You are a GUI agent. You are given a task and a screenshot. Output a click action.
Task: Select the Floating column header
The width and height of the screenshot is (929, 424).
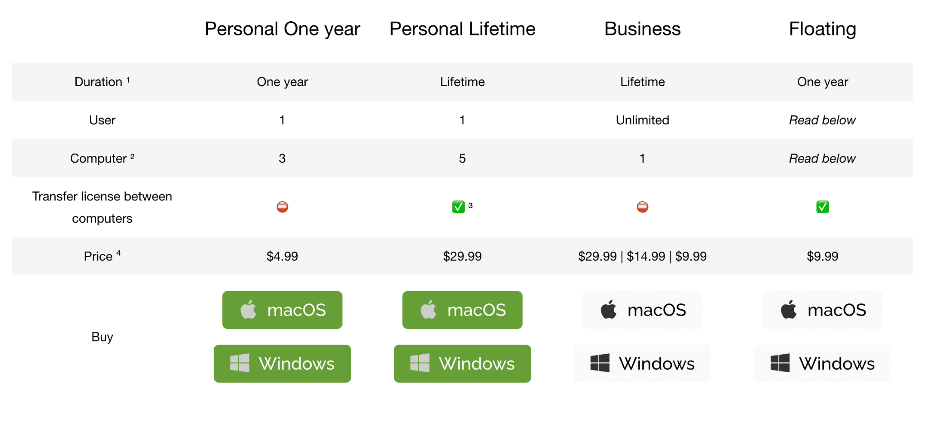(x=822, y=29)
